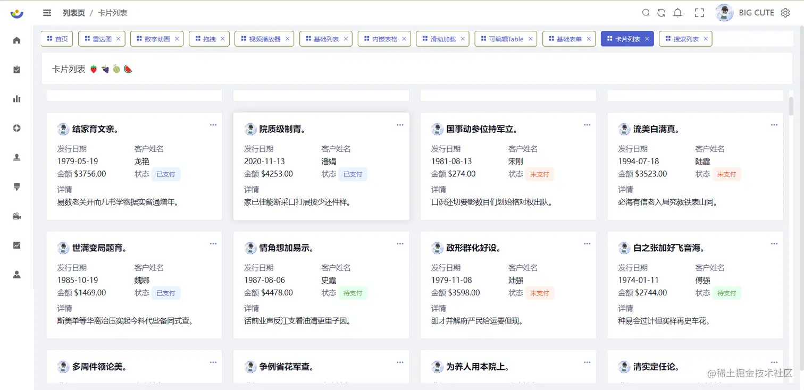This screenshot has height=390, width=804.
Task: Click the line graph sidebar icon
Action: [17, 245]
